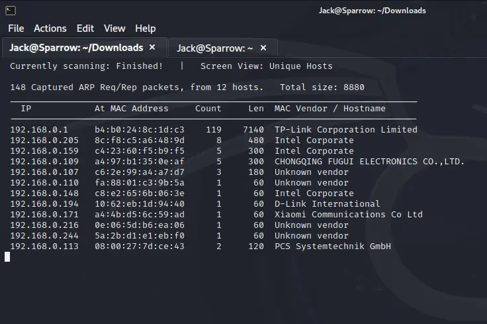Image resolution: width=487 pixels, height=324 pixels.
Task: Click the length value 120
Action: [x=256, y=246]
